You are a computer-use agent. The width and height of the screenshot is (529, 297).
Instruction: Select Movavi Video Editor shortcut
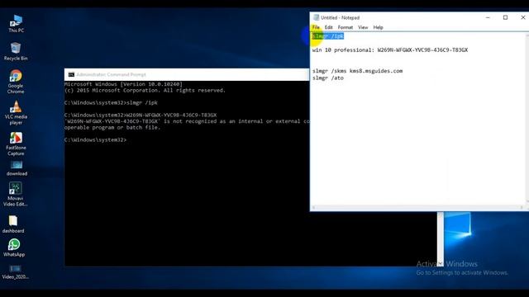point(16,195)
